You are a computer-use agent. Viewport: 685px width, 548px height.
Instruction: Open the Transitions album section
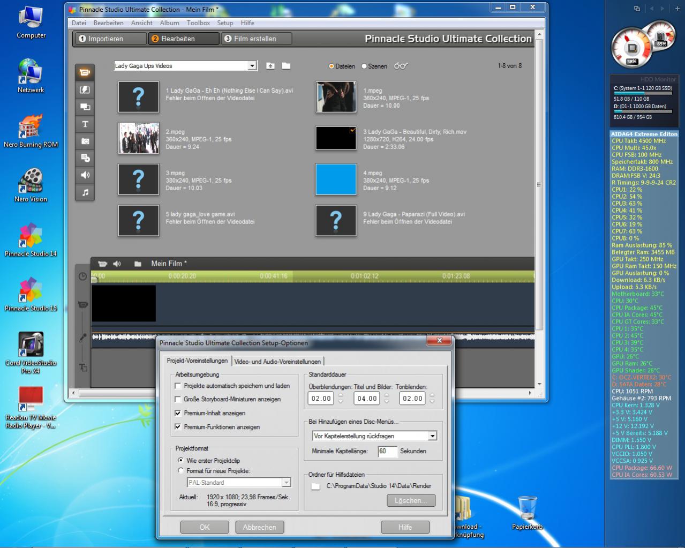coord(85,90)
